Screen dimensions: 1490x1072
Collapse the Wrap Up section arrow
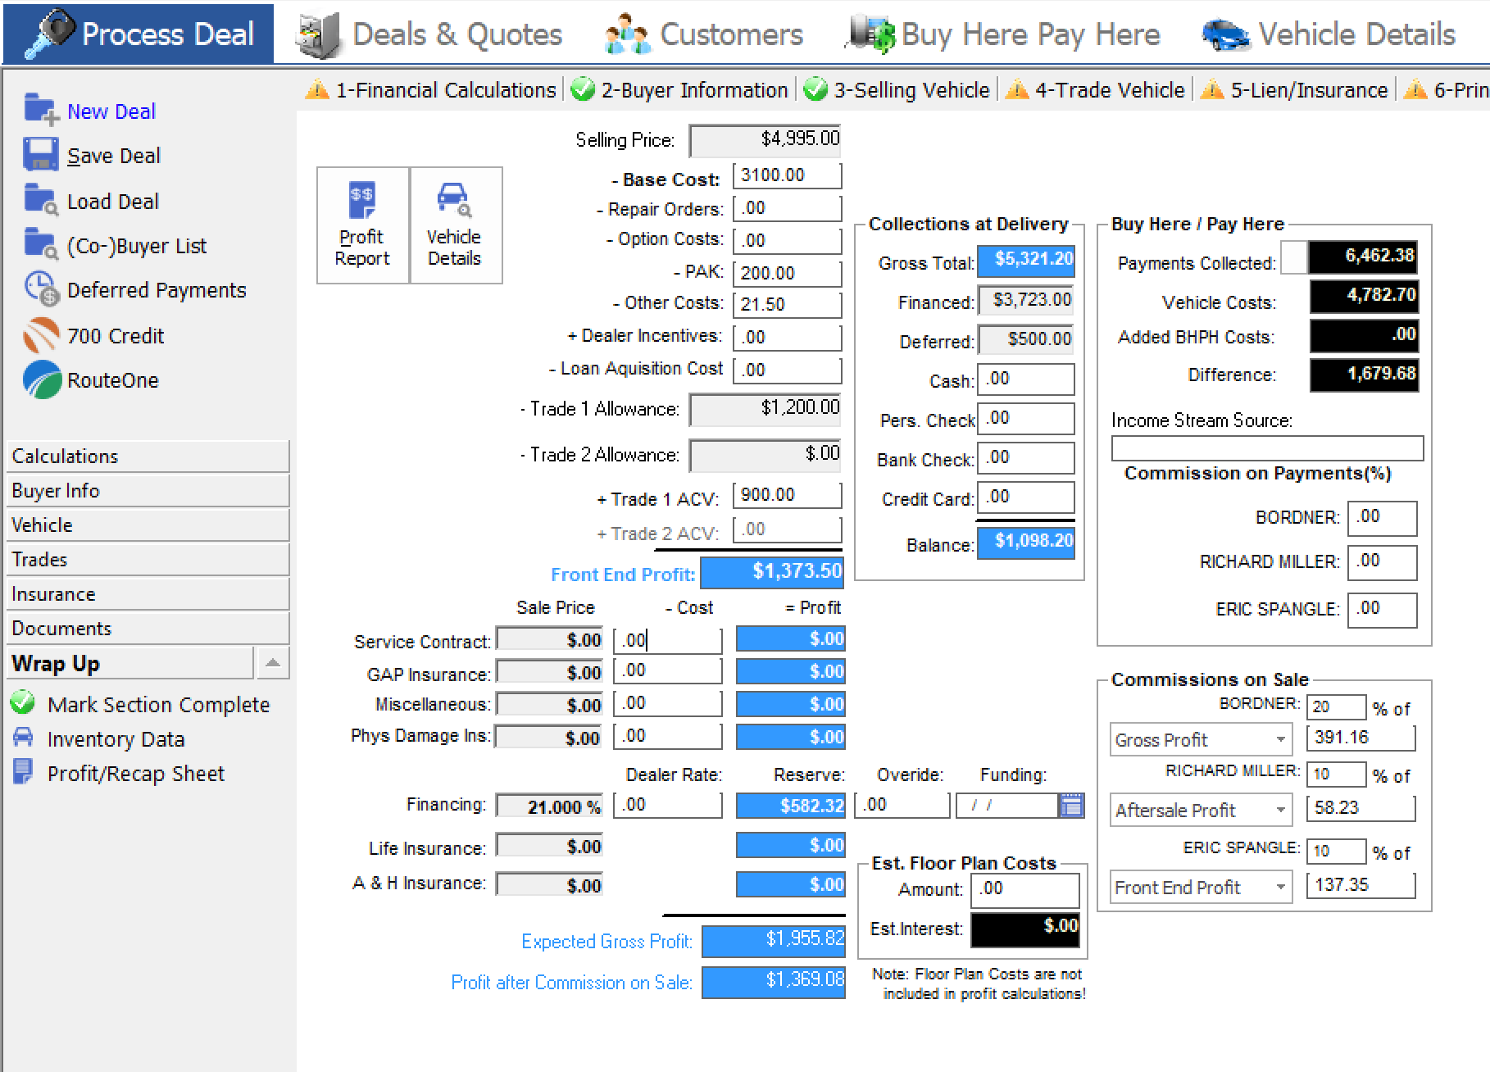tap(273, 663)
